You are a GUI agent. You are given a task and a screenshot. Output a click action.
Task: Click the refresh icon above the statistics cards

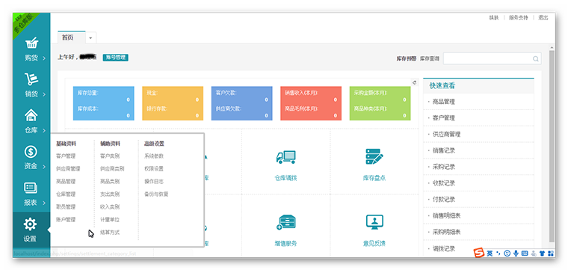pos(414,82)
